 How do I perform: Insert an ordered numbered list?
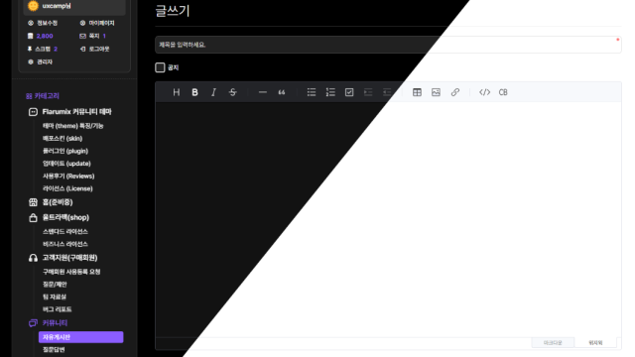330,92
